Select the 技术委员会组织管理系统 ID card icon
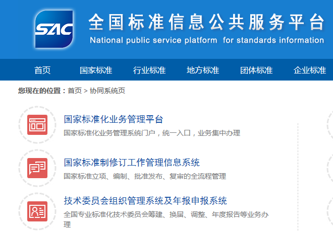The width and height of the screenshot is (333, 231). coord(37,210)
